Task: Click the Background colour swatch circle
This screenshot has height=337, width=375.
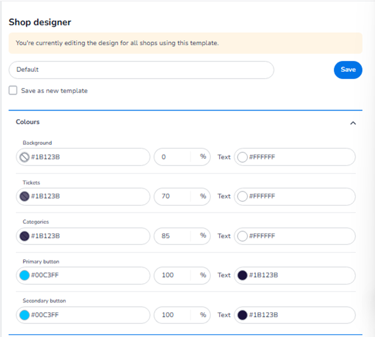Action: [24, 157]
